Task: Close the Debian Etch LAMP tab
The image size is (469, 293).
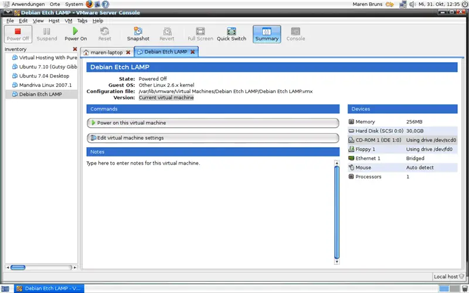Action: [193, 52]
